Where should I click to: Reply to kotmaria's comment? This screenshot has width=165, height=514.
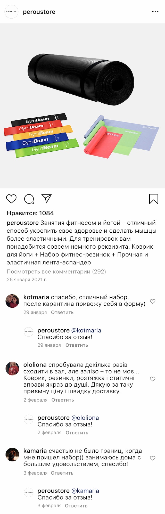(62, 312)
